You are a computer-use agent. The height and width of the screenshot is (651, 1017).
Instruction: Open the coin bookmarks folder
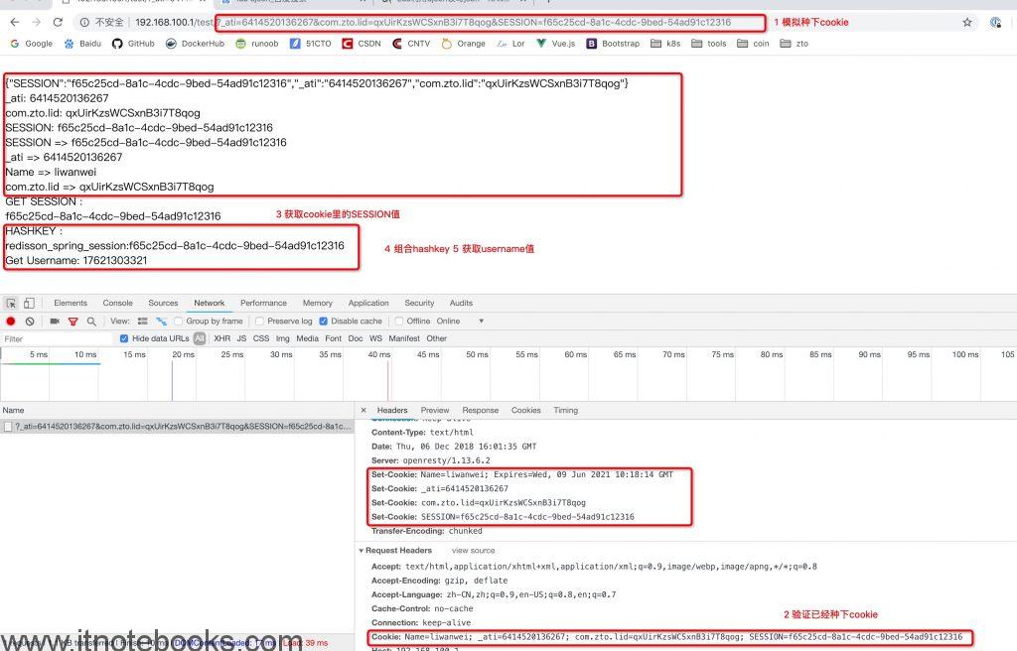pyautogui.click(x=753, y=44)
